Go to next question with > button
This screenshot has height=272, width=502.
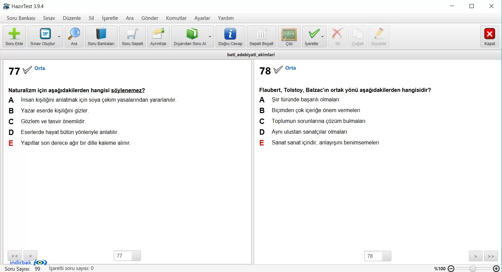476,256
